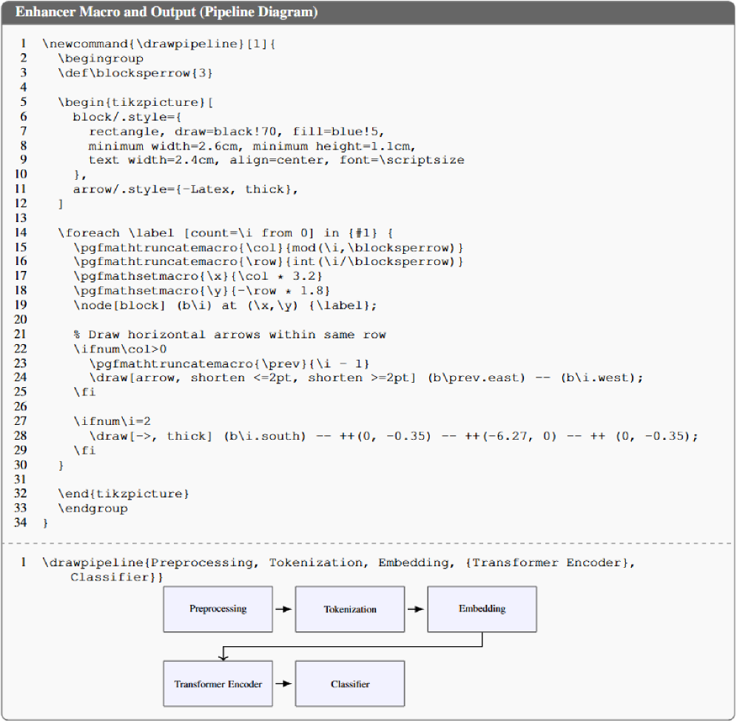Viewport: 737px width, 721px height.
Task: Click the Embedding block in the diagram
Action: point(482,608)
